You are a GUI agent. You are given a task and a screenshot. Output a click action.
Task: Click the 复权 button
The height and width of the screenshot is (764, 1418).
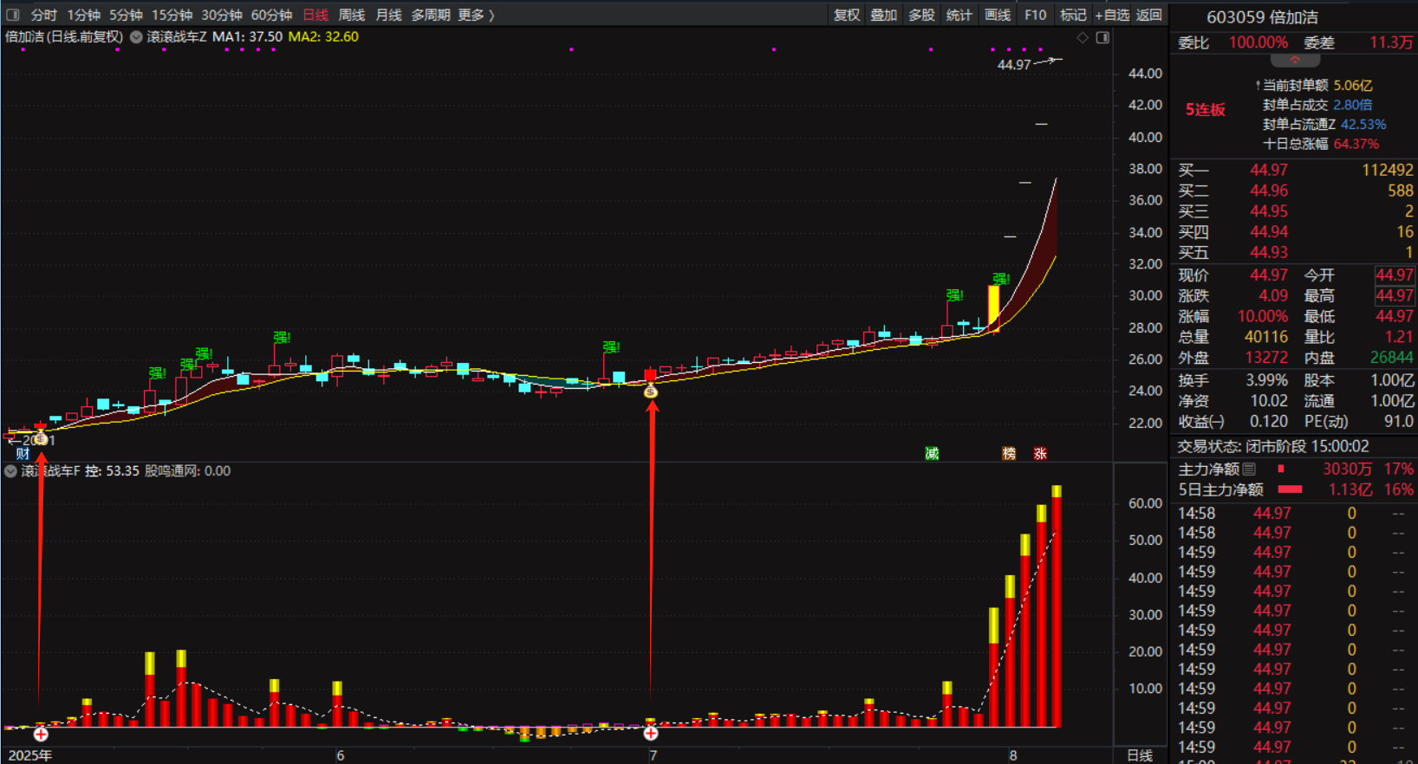click(x=846, y=15)
